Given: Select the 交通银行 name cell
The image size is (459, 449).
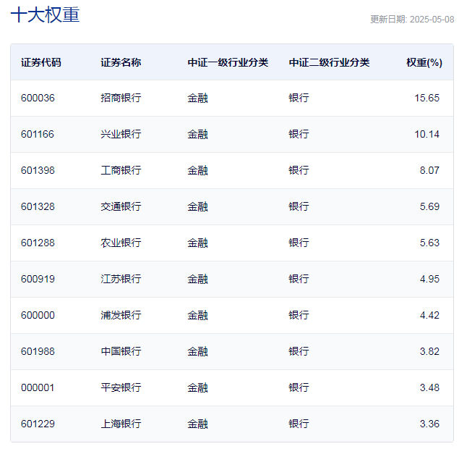Looking at the screenshot, I should click(x=121, y=206).
